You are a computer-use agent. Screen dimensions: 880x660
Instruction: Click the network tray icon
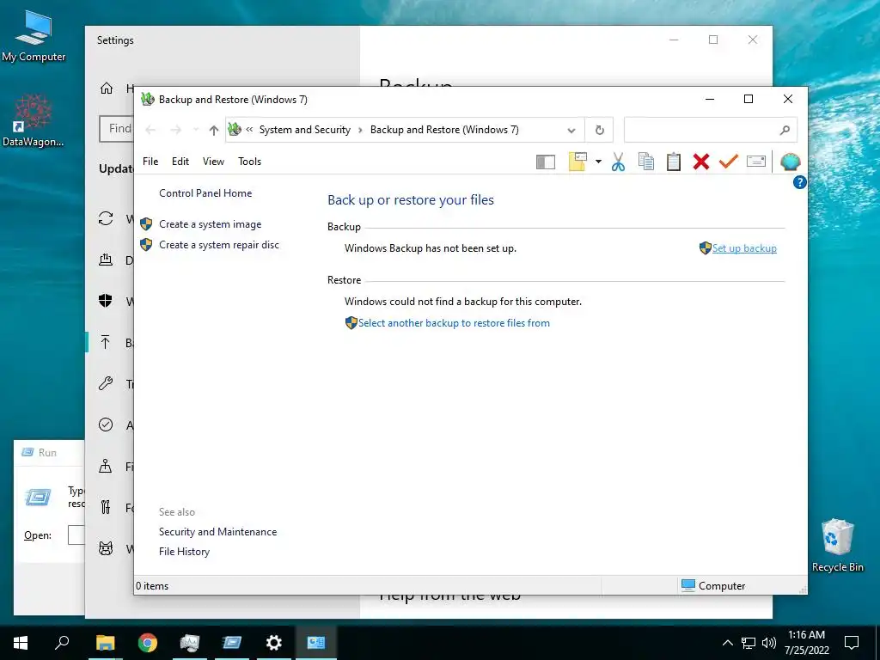(749, 643)
